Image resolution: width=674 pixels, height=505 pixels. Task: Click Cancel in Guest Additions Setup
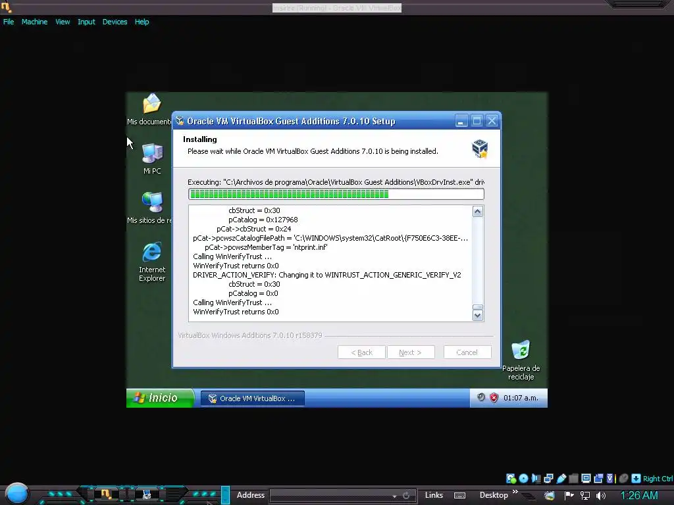coord(467,352)
